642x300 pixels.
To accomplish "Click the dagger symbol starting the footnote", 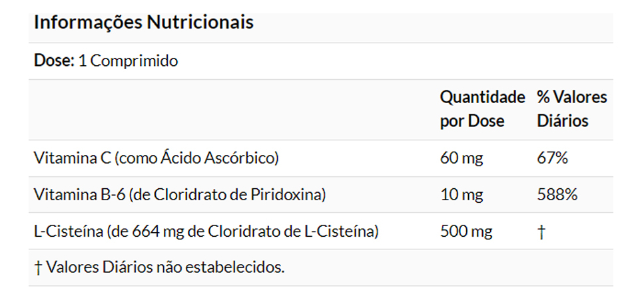I will click(37, 267).
